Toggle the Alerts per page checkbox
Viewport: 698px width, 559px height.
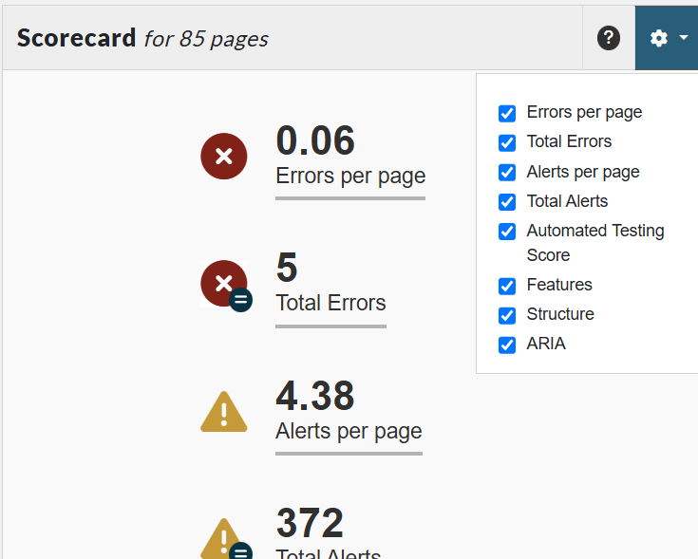pos(507,173)
